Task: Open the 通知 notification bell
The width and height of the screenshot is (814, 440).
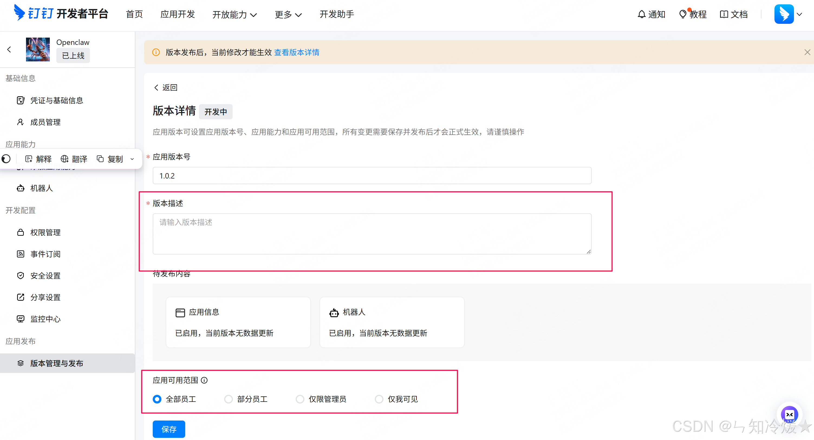Action: (651, 14)
